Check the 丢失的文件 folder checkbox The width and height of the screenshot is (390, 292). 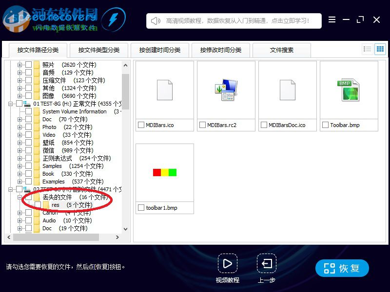pyautogui.click(x=27, y=197)
